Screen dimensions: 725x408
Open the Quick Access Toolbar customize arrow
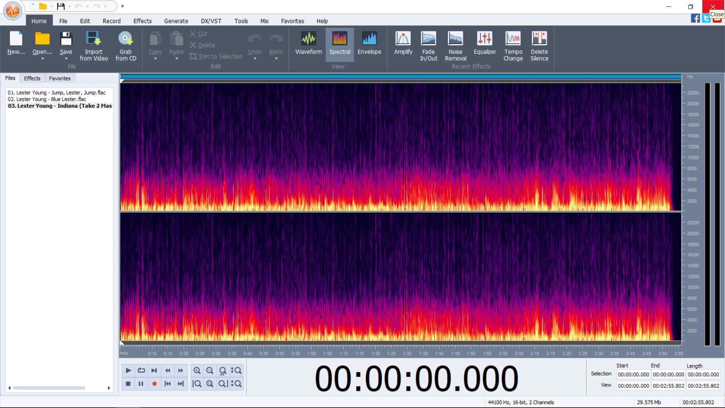[x=122, y=6]
